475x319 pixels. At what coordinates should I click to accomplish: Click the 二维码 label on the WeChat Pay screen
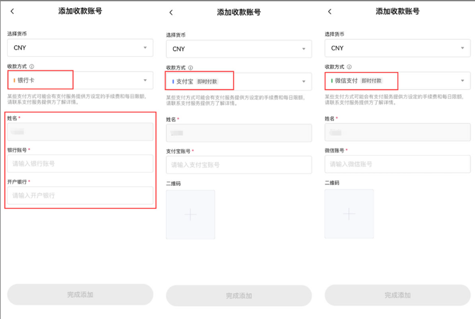(x=332, y=183)
